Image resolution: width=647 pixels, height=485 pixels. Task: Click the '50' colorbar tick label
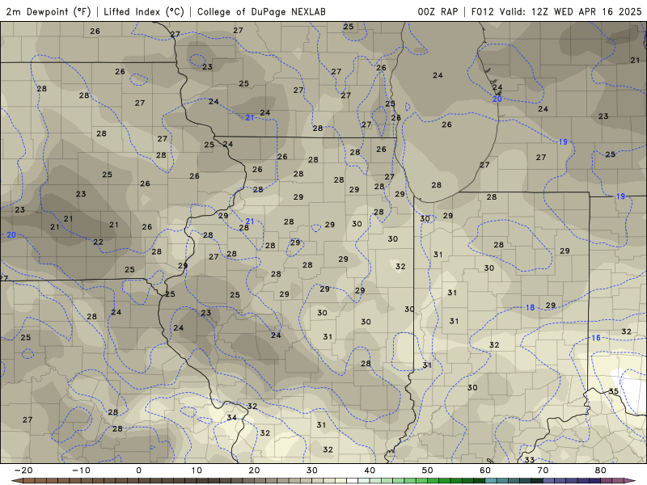(x=428, y=470)
